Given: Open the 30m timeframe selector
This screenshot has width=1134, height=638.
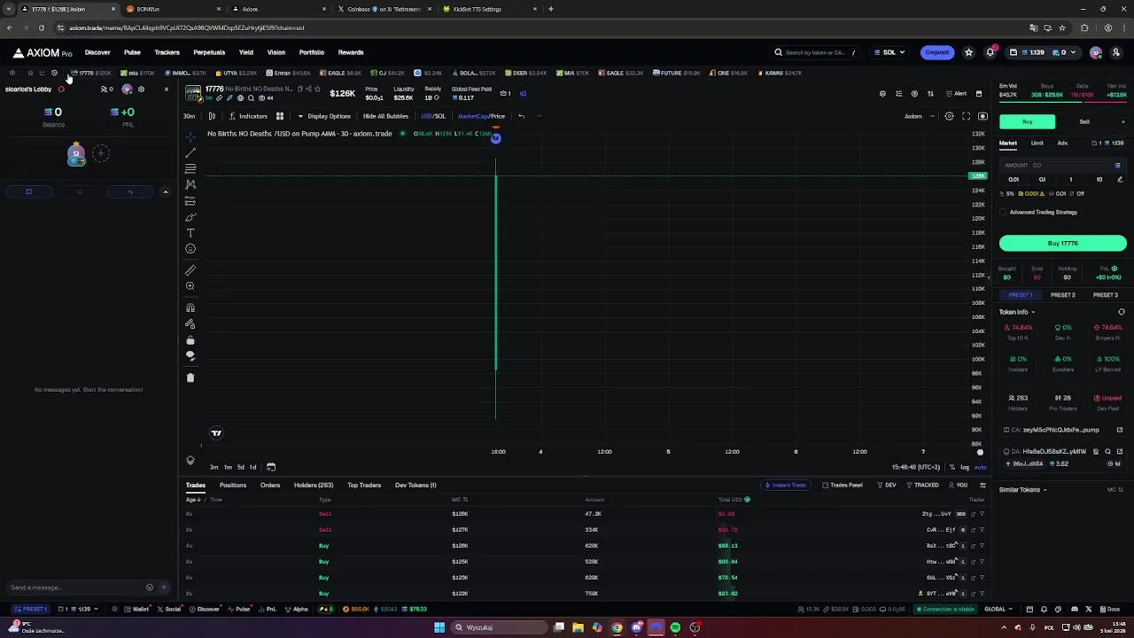Looking at the screenshot, I should click(x=189, y=116).
